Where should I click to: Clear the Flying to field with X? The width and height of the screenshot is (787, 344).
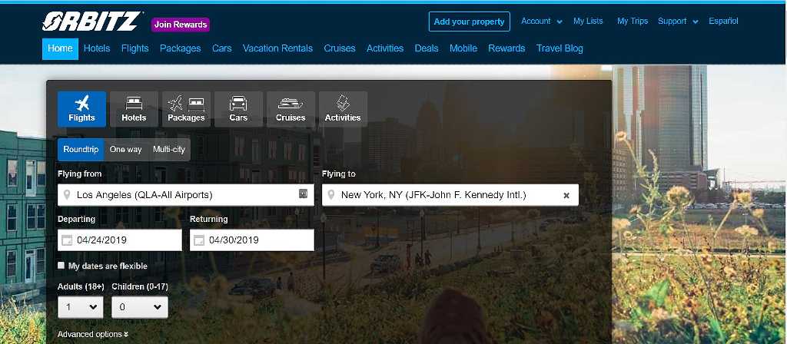tap(566, 196)
